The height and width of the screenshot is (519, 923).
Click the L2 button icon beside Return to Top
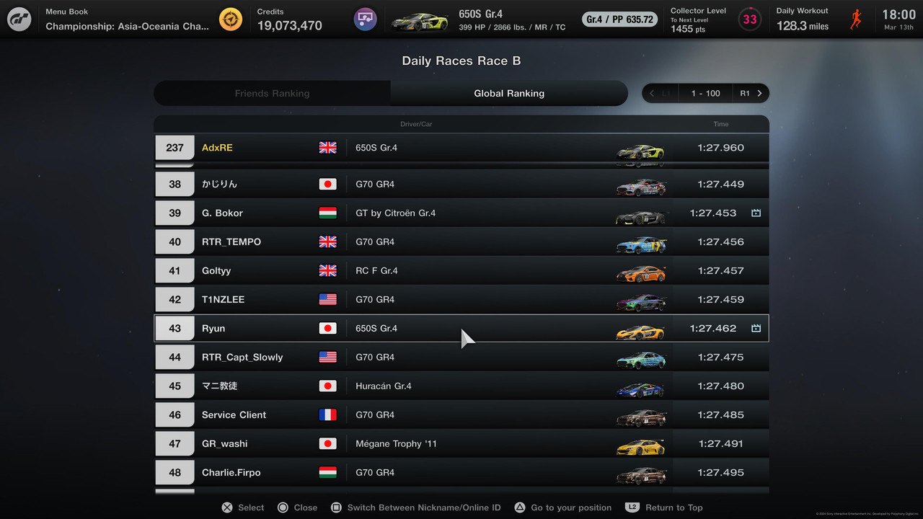click(x=632, y=507)
